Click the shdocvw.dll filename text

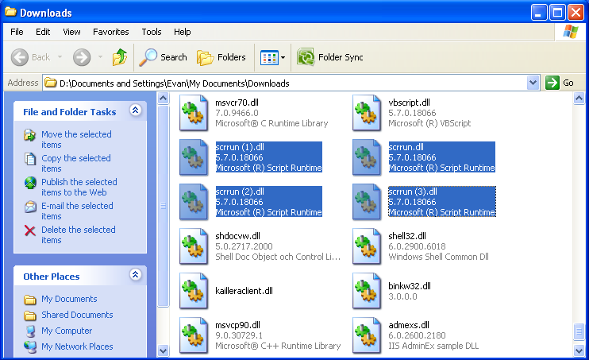(x=237, y=236)
